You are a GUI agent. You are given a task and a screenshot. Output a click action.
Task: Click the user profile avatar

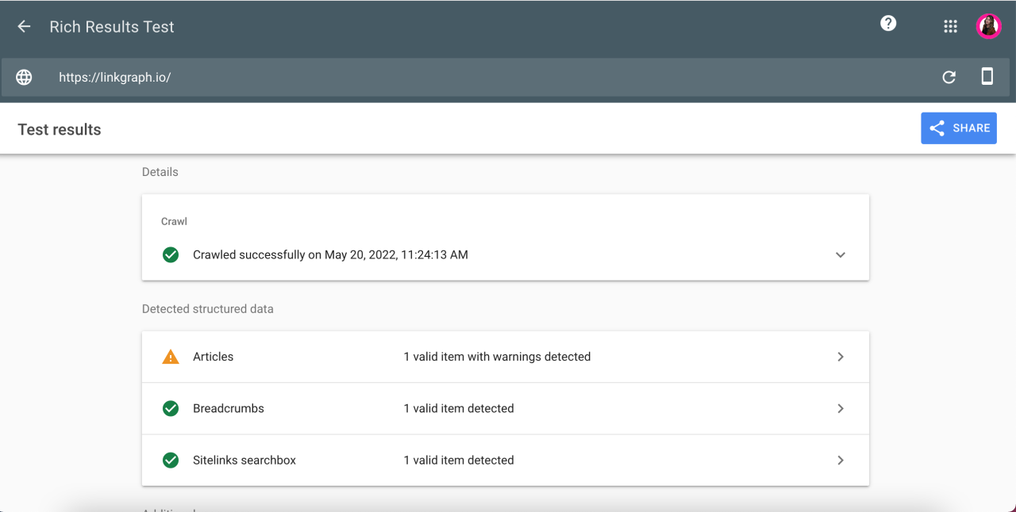(988, 27)
